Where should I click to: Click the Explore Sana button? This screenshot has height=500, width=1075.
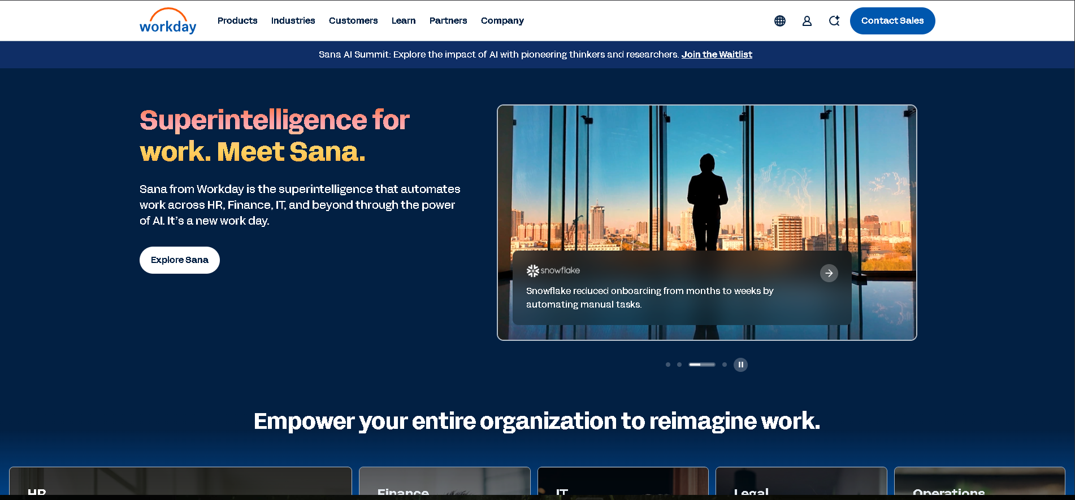[180, 260]
